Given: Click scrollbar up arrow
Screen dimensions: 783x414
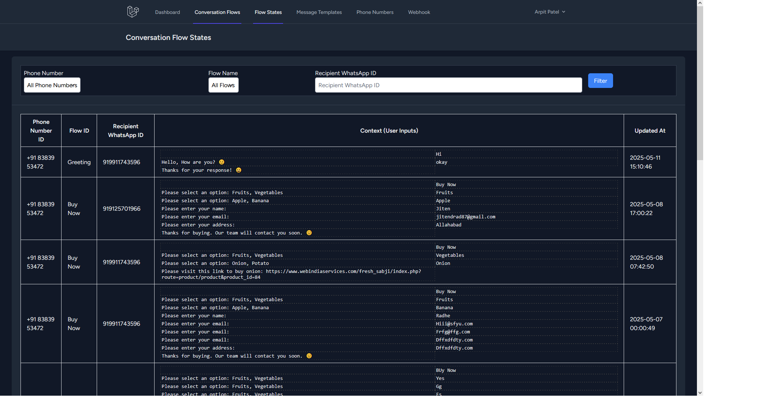Looking at the screenshot, I should coord(700,3).
